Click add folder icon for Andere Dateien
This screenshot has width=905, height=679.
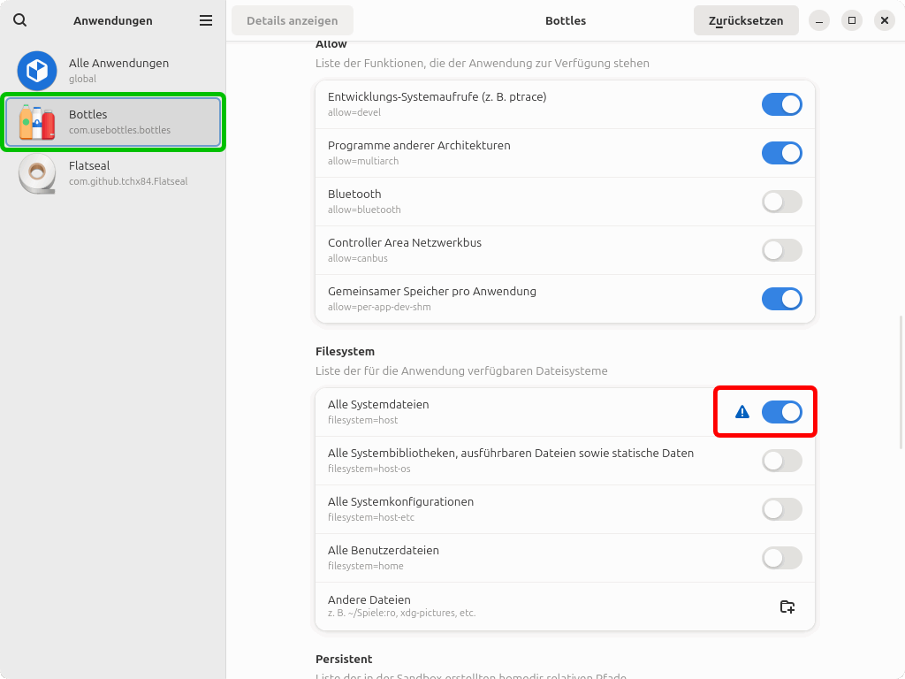click(787, 607)
